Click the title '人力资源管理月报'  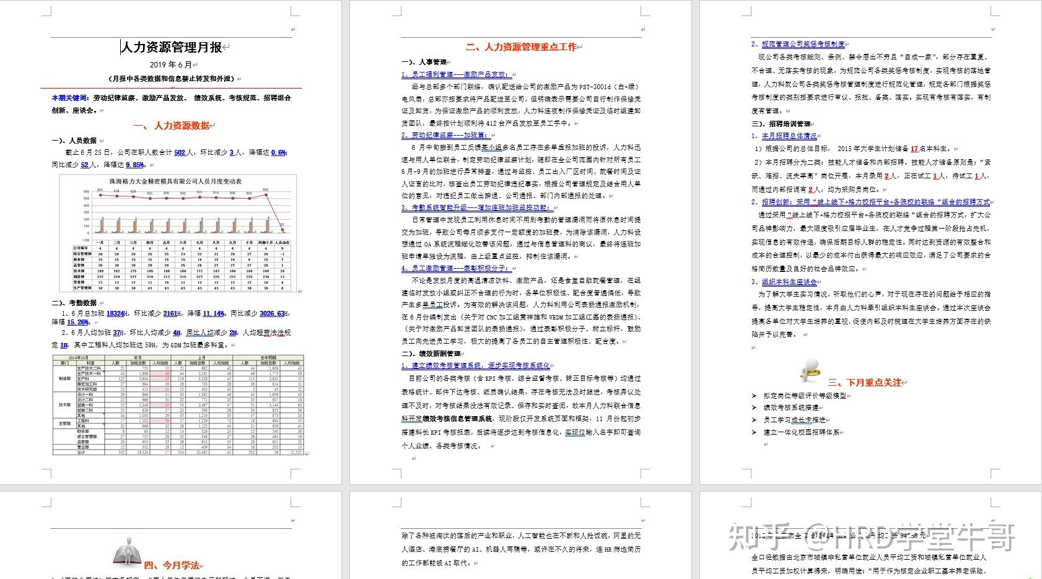pyautogui.click(x=171, y=48)
